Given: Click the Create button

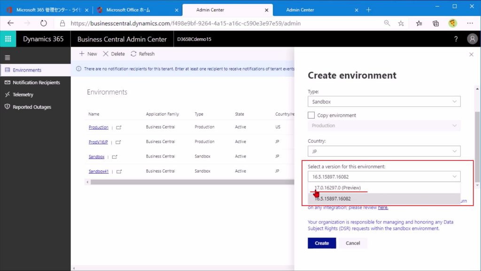Looking at the screenshot, I should click(322, 243).
